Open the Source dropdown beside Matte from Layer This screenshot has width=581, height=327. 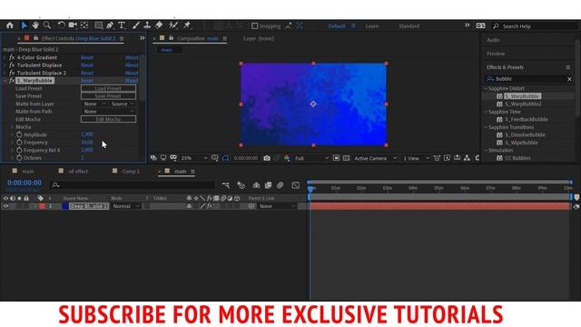click(x=123, y=104)
